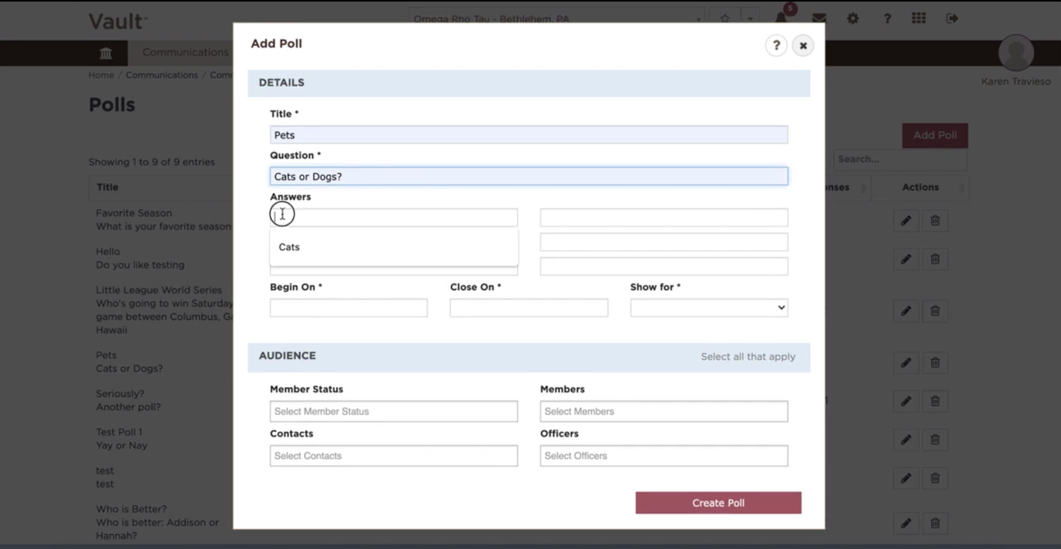Edit the Favorite Season poll pencil icon

tap(906, 220)
